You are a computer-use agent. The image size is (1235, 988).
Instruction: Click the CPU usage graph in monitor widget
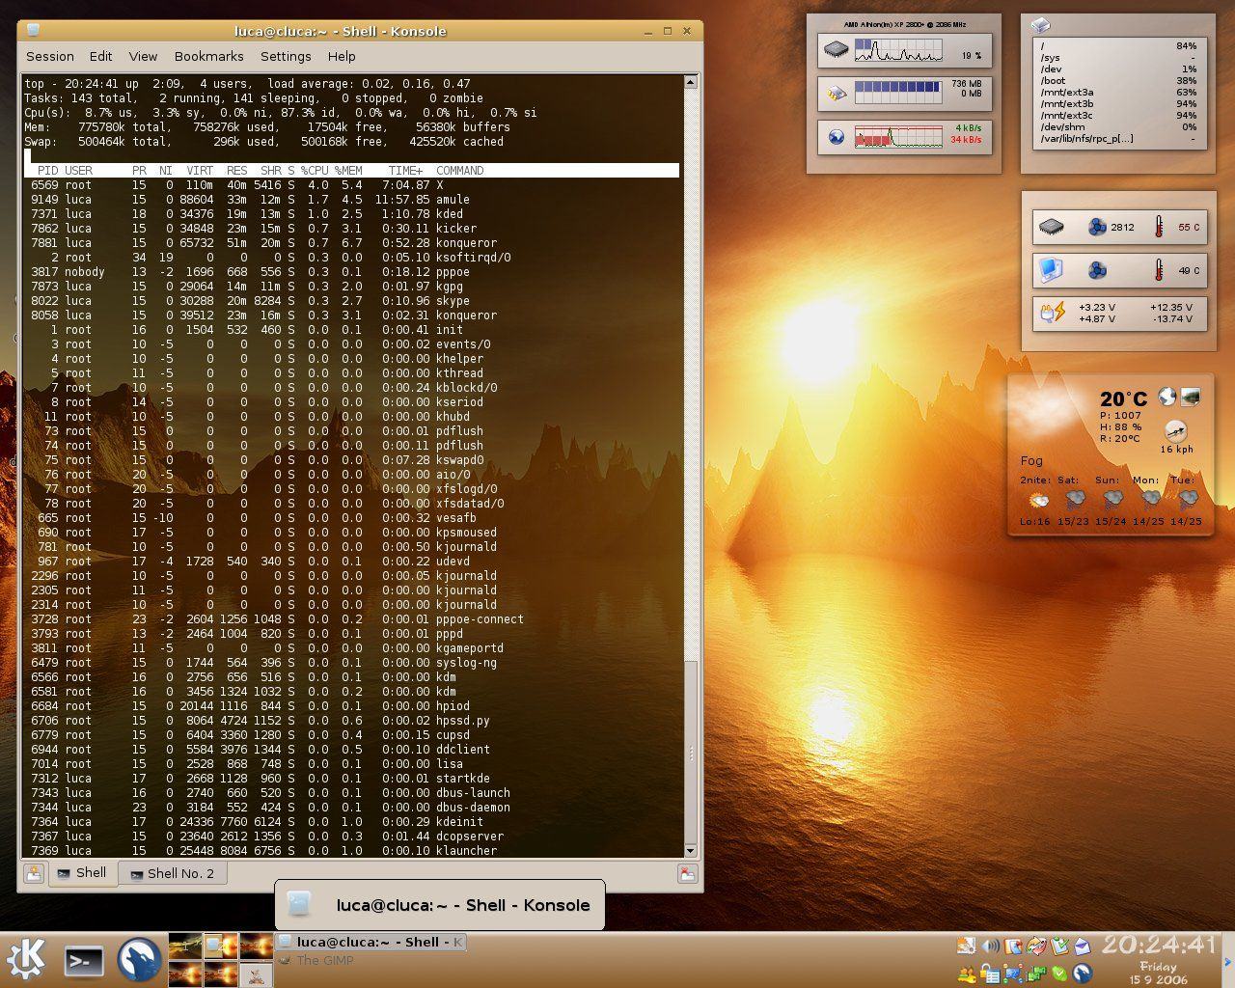click(x=897, y=50)
